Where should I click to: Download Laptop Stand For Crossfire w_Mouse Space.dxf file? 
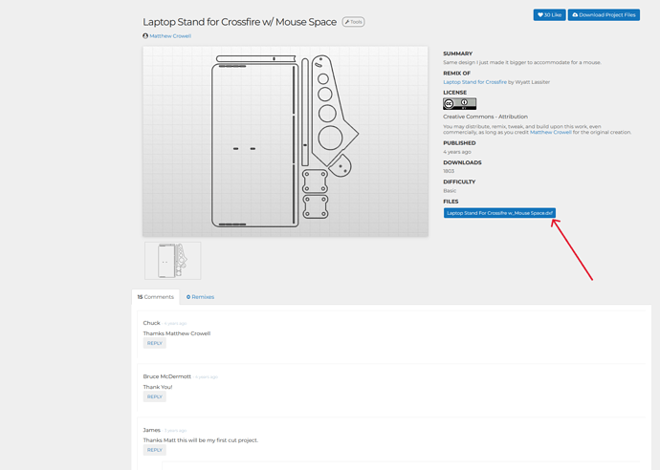click(x=499, y=213)
